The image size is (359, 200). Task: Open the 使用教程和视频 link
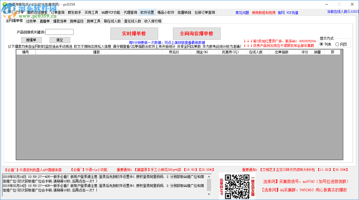(x=264, y=13)
